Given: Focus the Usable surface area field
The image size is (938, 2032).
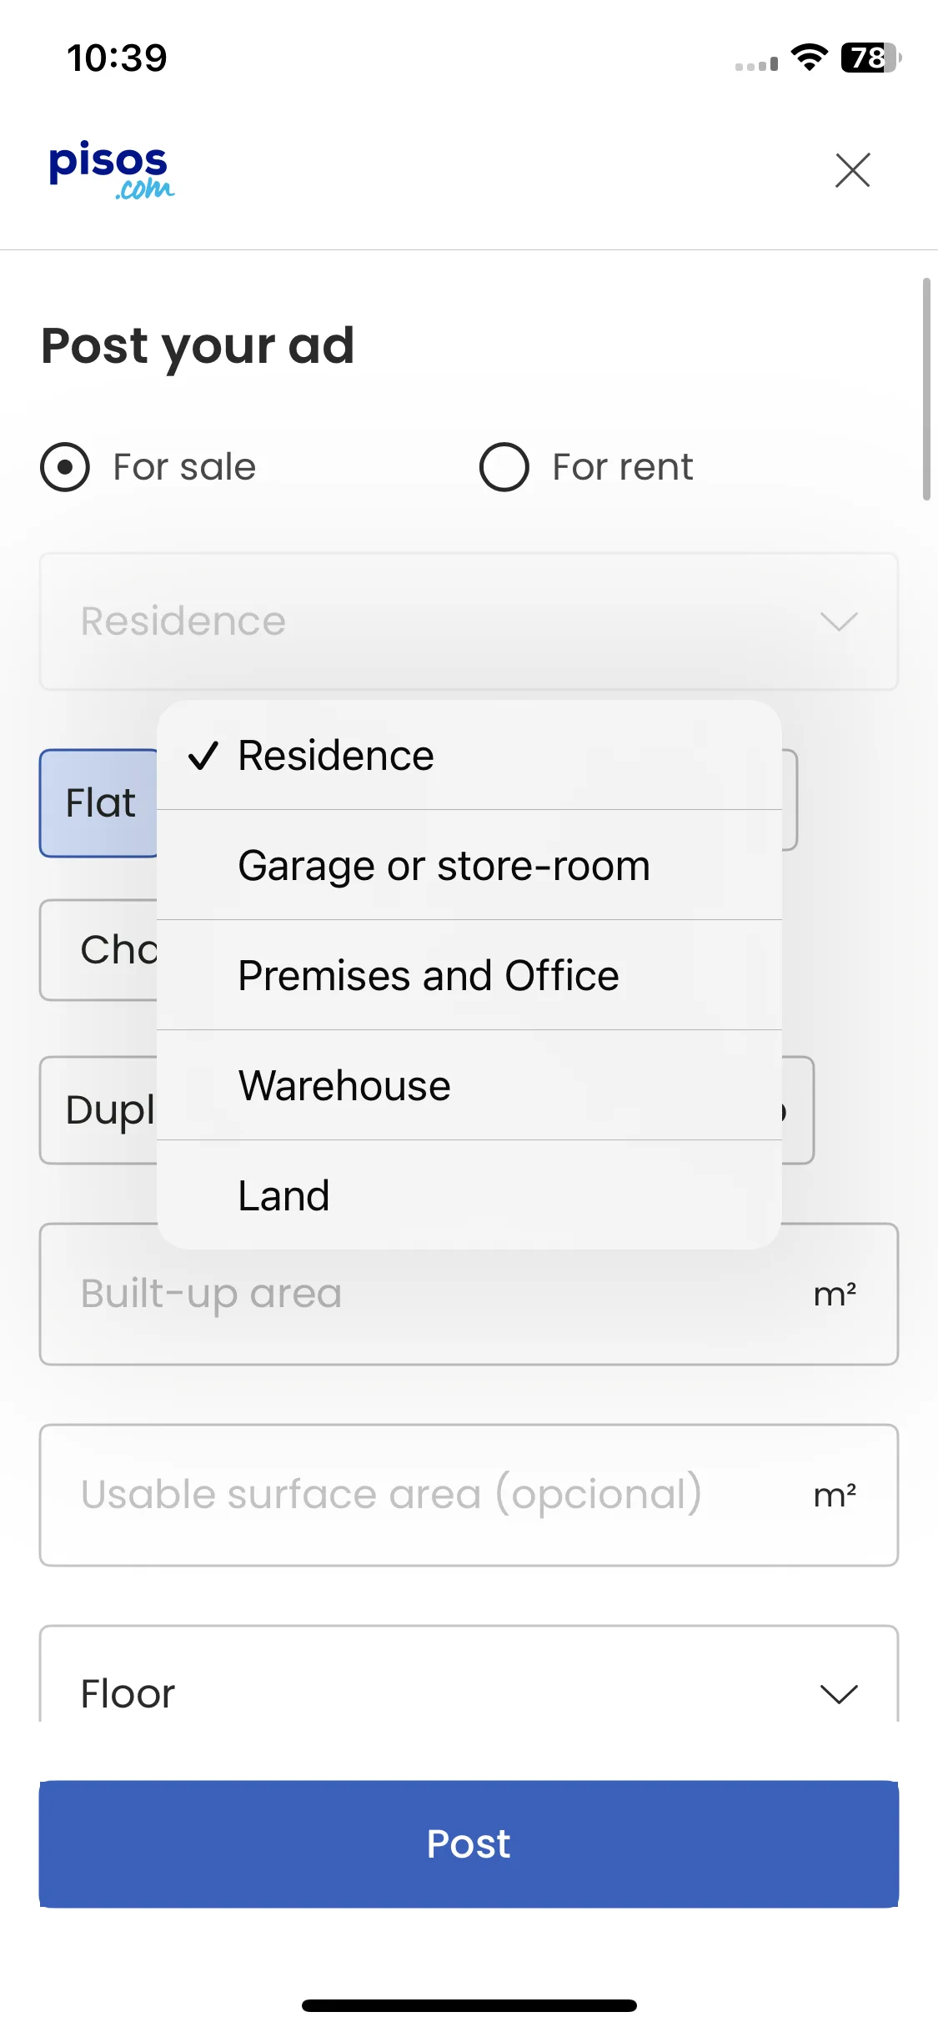Looking at the screenshot, I should (x=469, y=1495).
